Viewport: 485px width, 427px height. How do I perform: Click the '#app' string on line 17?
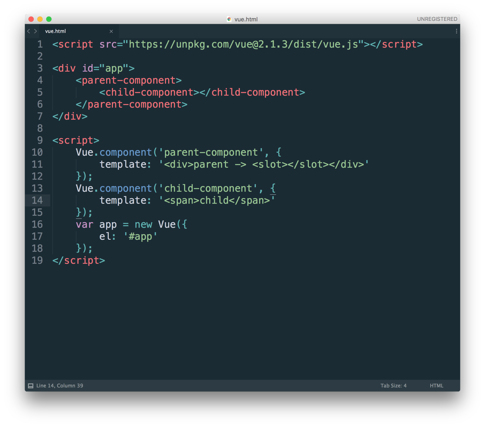[140, 237]
